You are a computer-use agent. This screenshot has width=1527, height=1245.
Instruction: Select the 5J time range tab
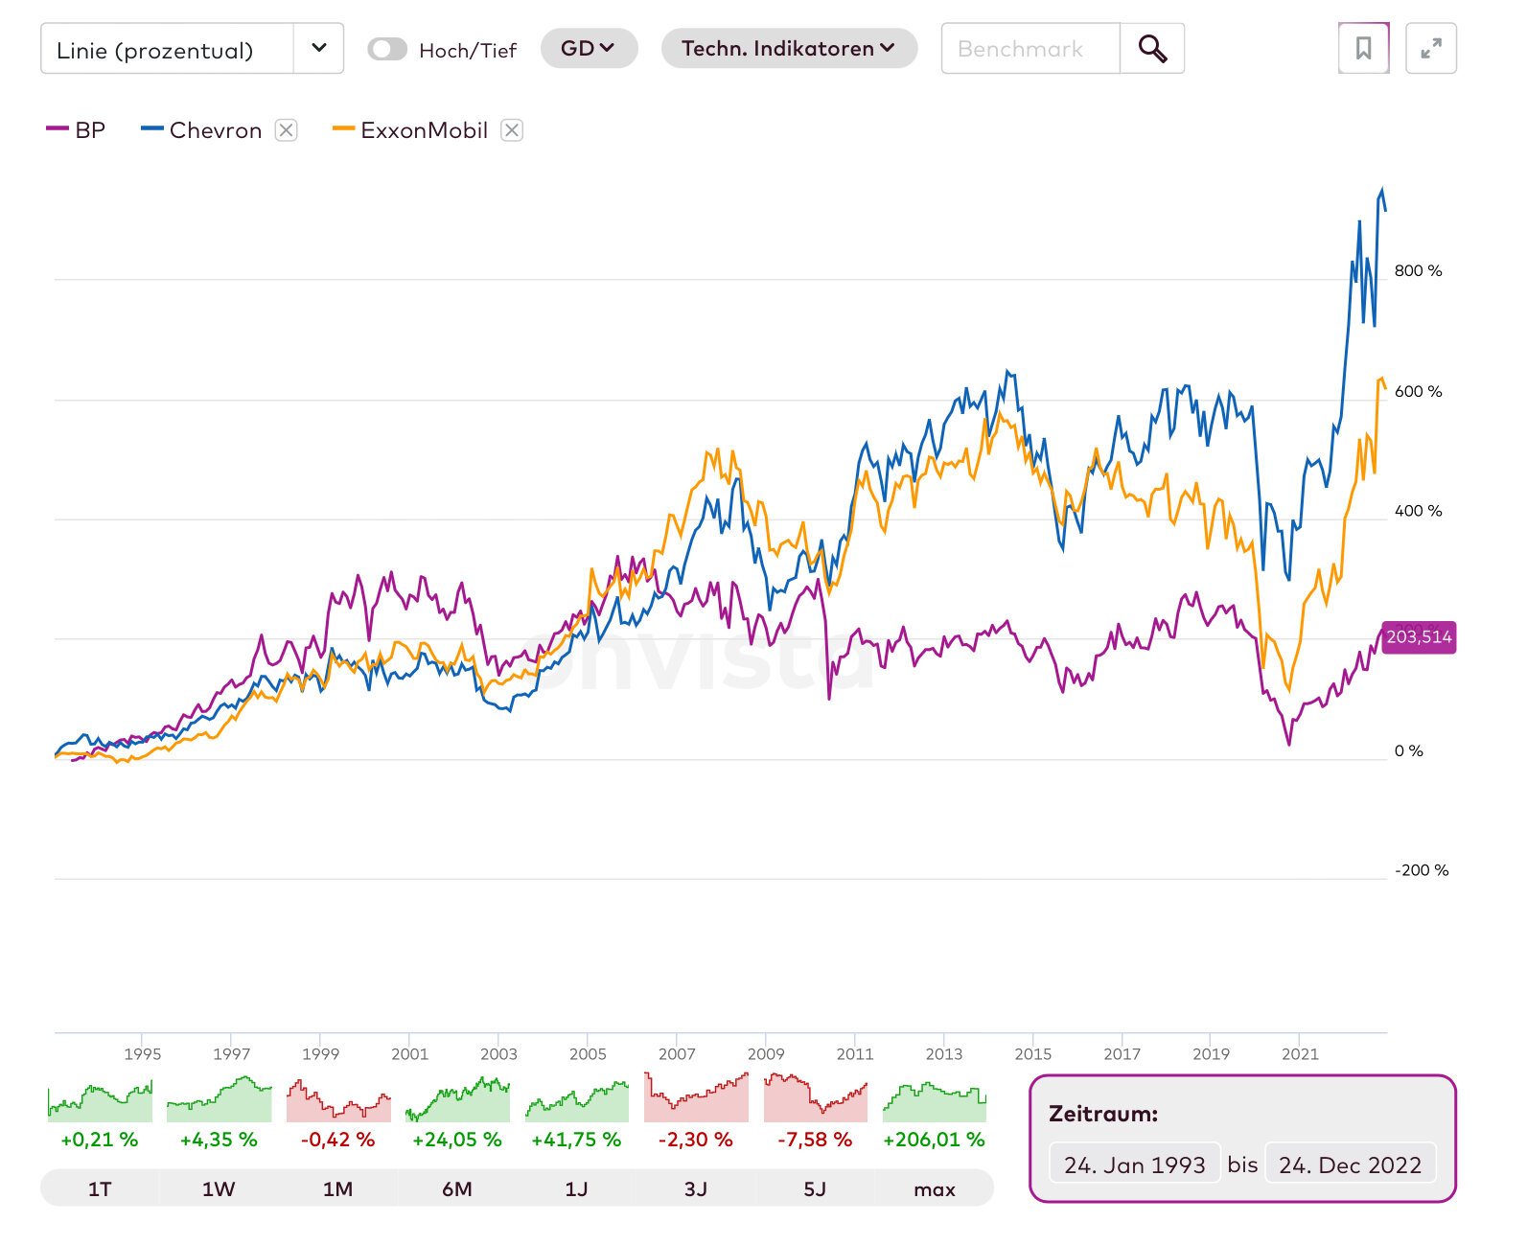point(815,1189)
